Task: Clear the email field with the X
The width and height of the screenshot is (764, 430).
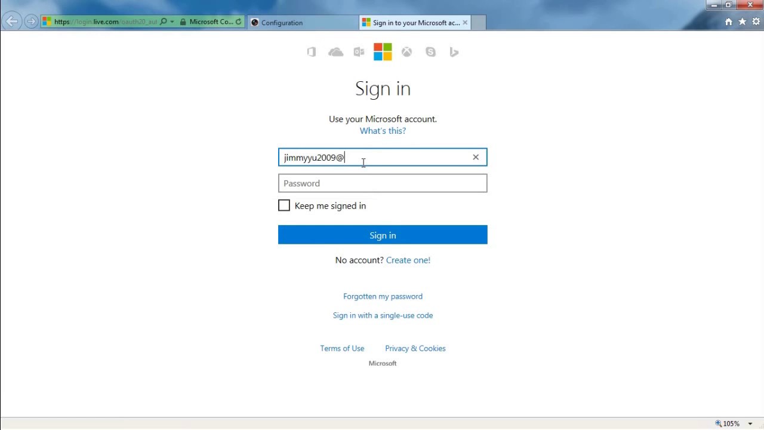Action: 476,157
